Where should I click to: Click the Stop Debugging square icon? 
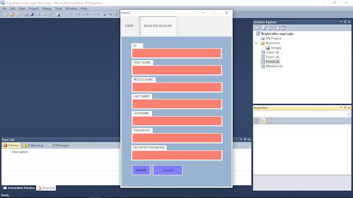[104, 15]
